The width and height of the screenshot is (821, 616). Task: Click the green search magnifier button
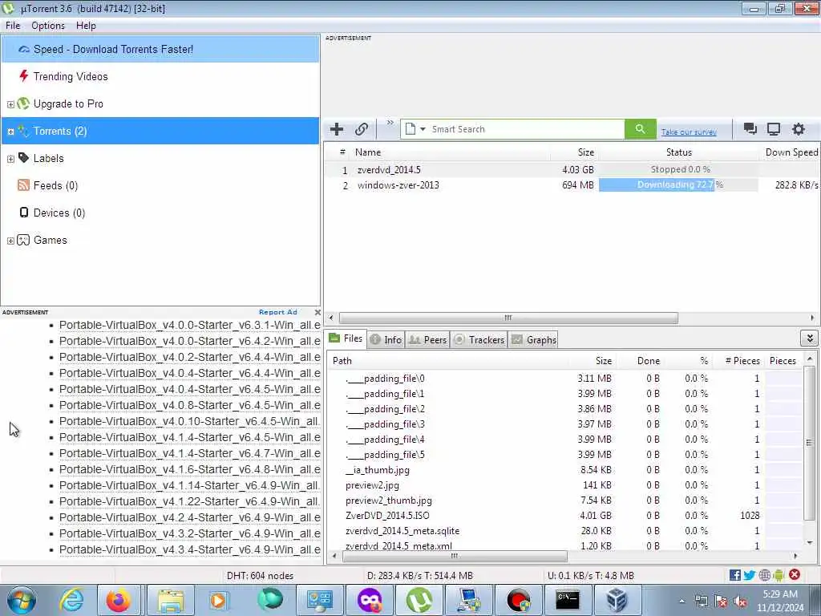[640, 129]
